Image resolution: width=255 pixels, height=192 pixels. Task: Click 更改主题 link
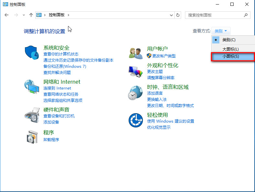(155, 71)
